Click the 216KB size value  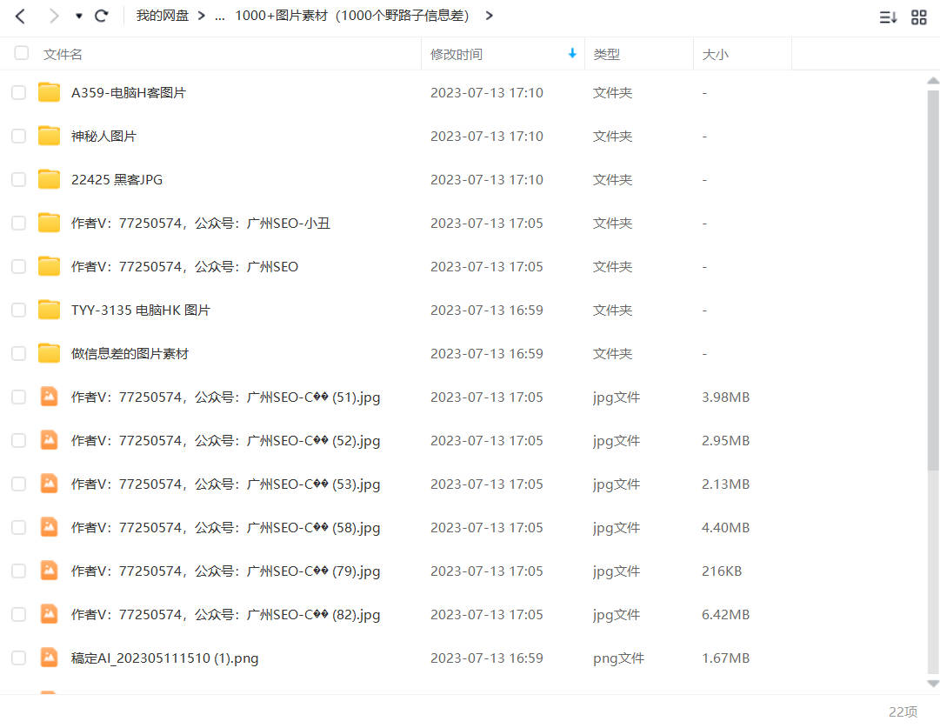click(x=722, y=571)
